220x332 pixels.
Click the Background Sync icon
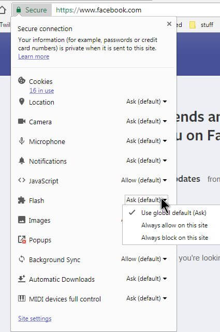coord(22,259)
